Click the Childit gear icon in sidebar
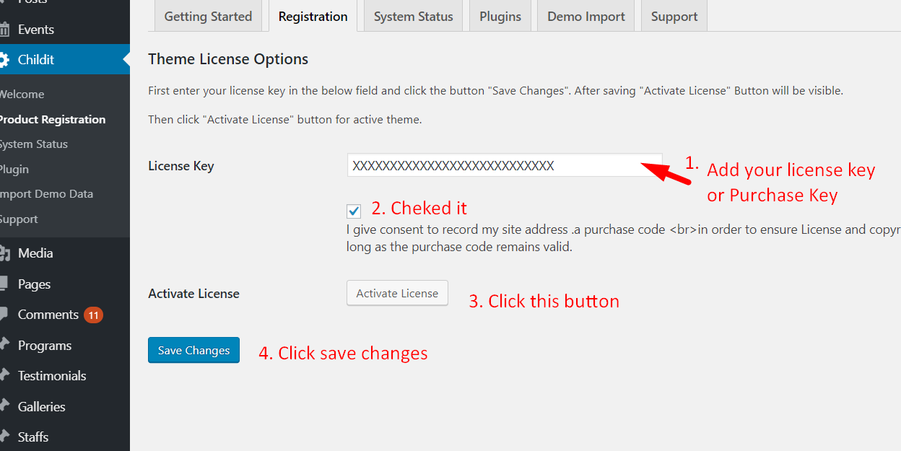Screen dimensions: 901x451 (4, 60)
